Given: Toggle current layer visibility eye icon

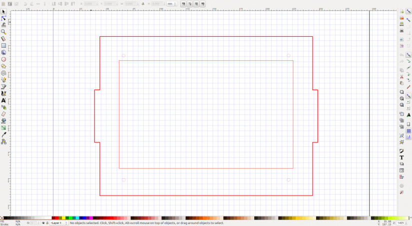Looking at the screenshot, I should (x=43, y=223).
